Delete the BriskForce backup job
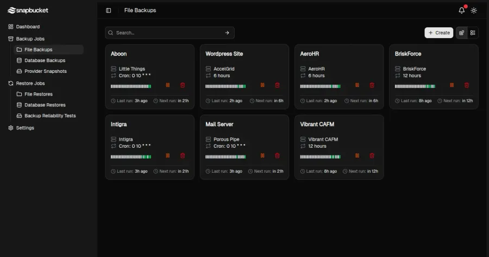 tap(467, 85)
